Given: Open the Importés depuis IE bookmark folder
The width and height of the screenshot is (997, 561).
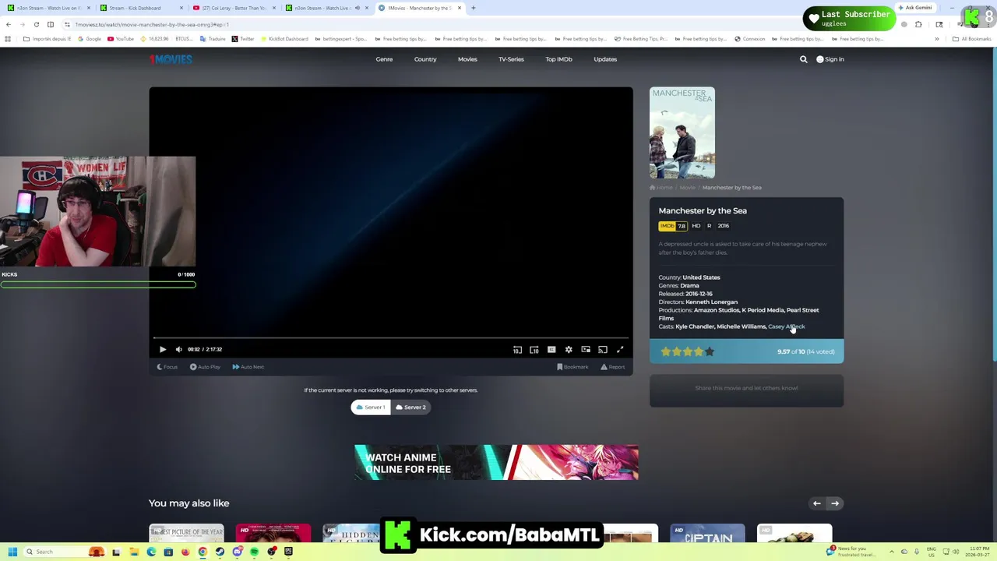Looking at the screenshot, I should point(48,39).
